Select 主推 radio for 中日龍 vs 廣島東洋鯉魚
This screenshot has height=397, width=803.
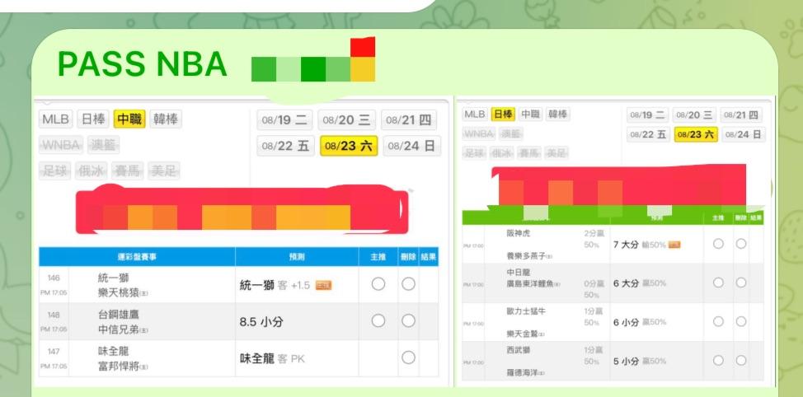click(x=719, y=283)
